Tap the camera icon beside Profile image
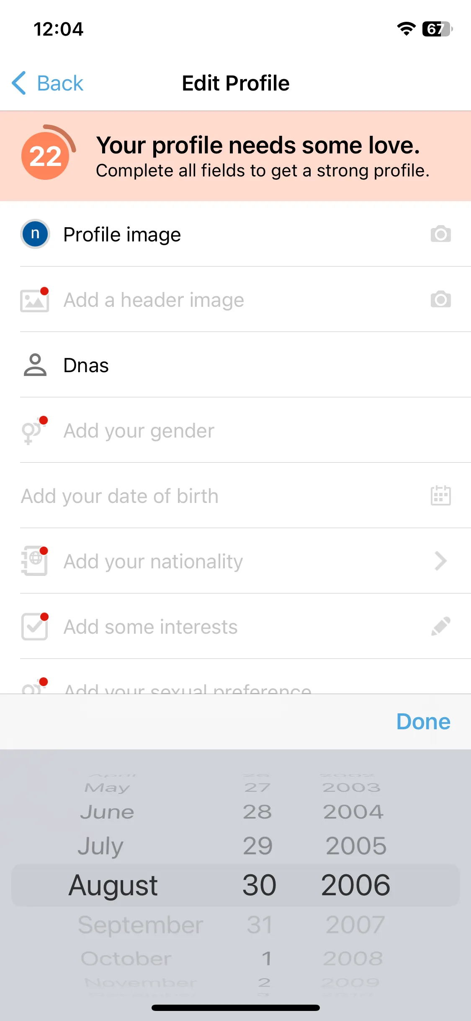This screenshot has width=471, height=1021. (440, 234)
